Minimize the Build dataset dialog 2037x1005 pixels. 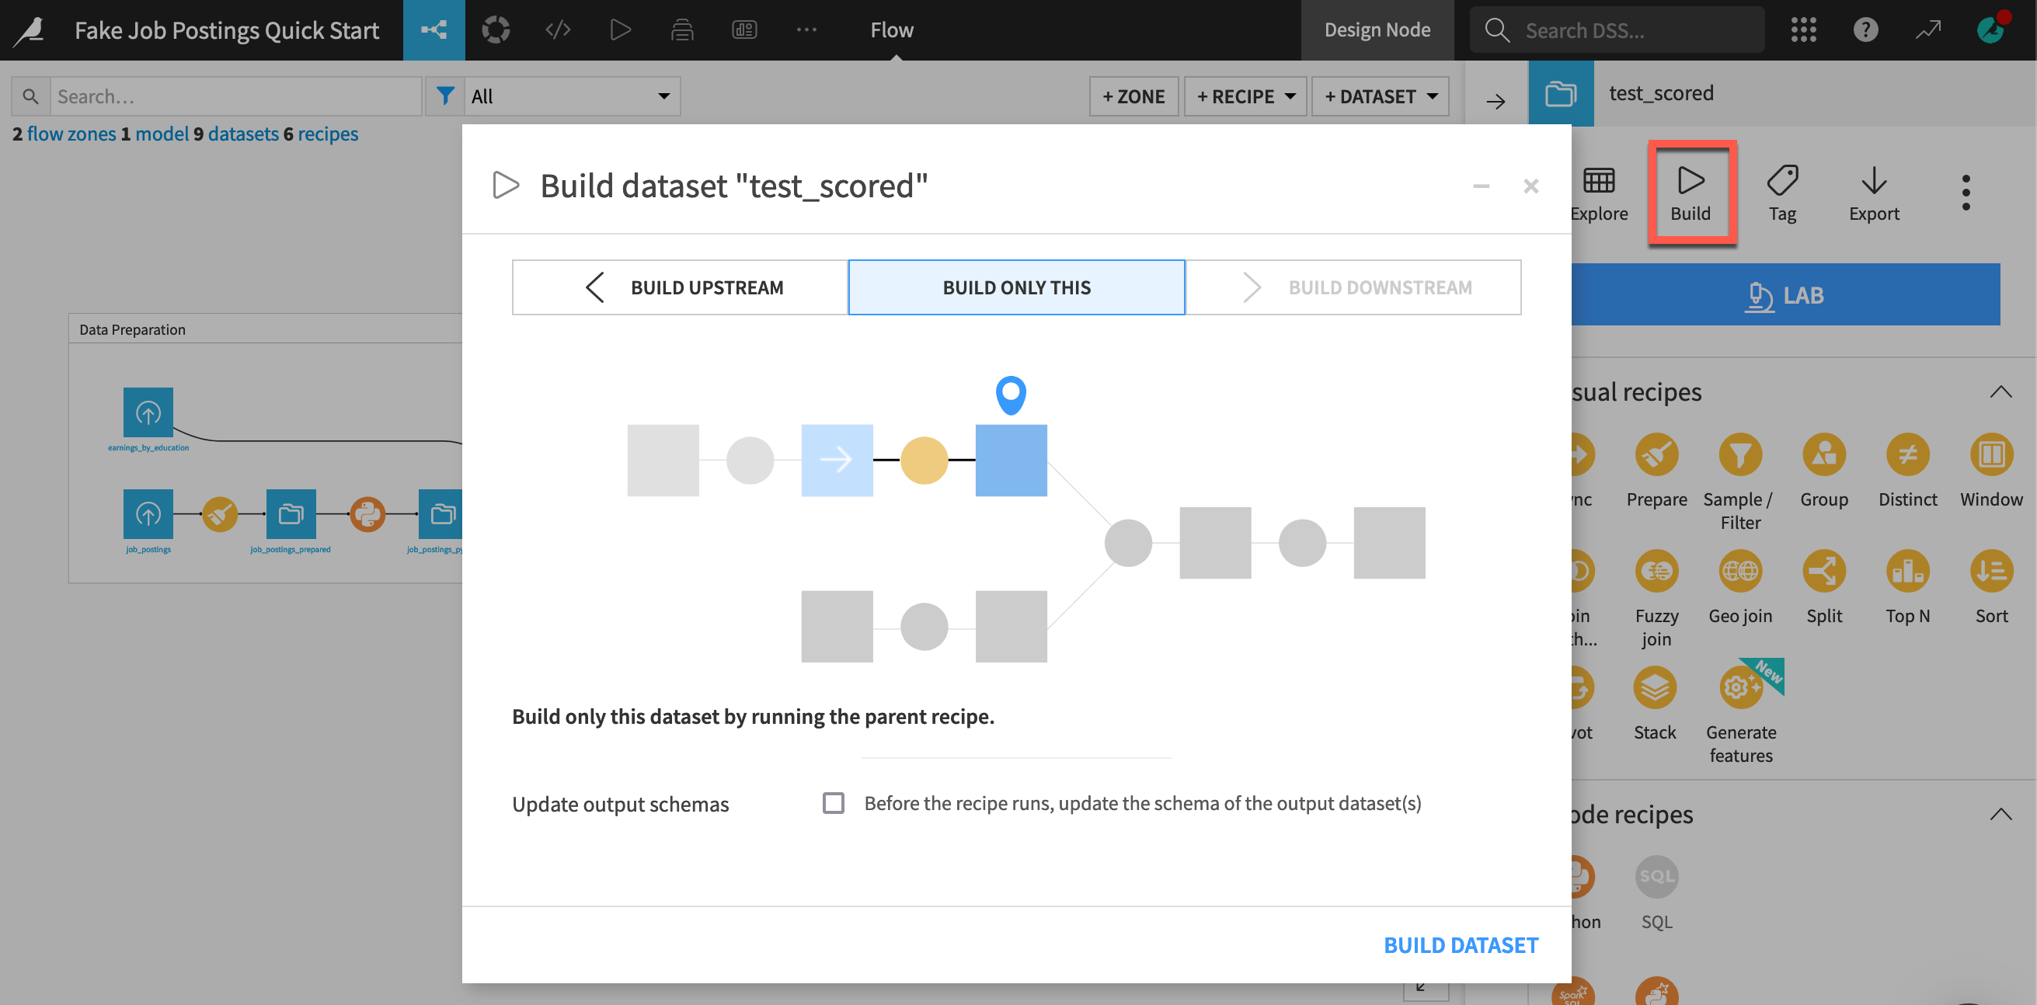pyautogui.click(x=1481, y=186)
